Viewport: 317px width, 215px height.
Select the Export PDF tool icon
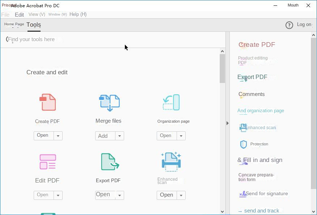point(109,162)
